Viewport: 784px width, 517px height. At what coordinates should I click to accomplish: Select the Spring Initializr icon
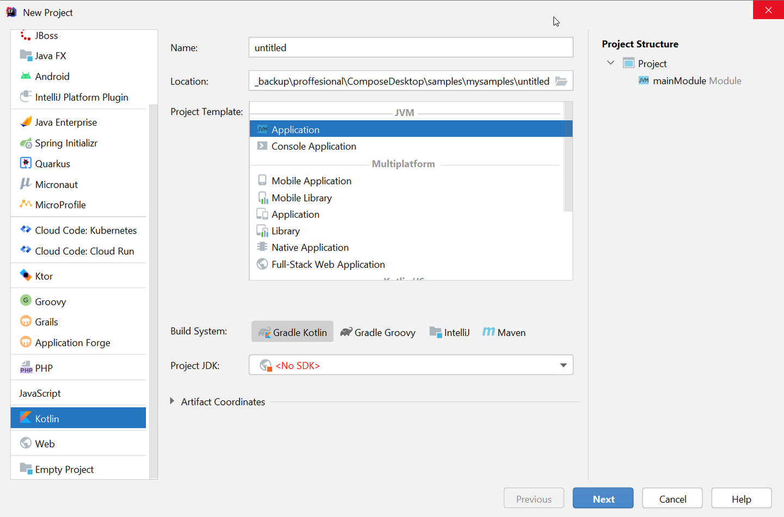coord(26,143)
